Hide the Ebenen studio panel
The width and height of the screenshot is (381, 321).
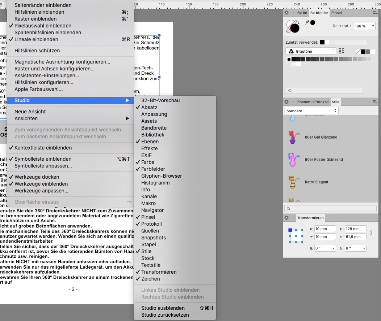pyautogui.click(x=150, y=142)
